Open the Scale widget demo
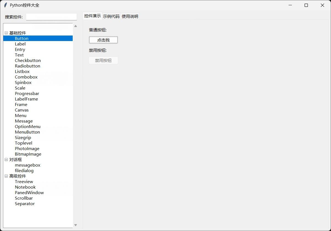Image resolution: width=331 pixels, height=231 pixels. pyautogui.click(x=20, y=88)
